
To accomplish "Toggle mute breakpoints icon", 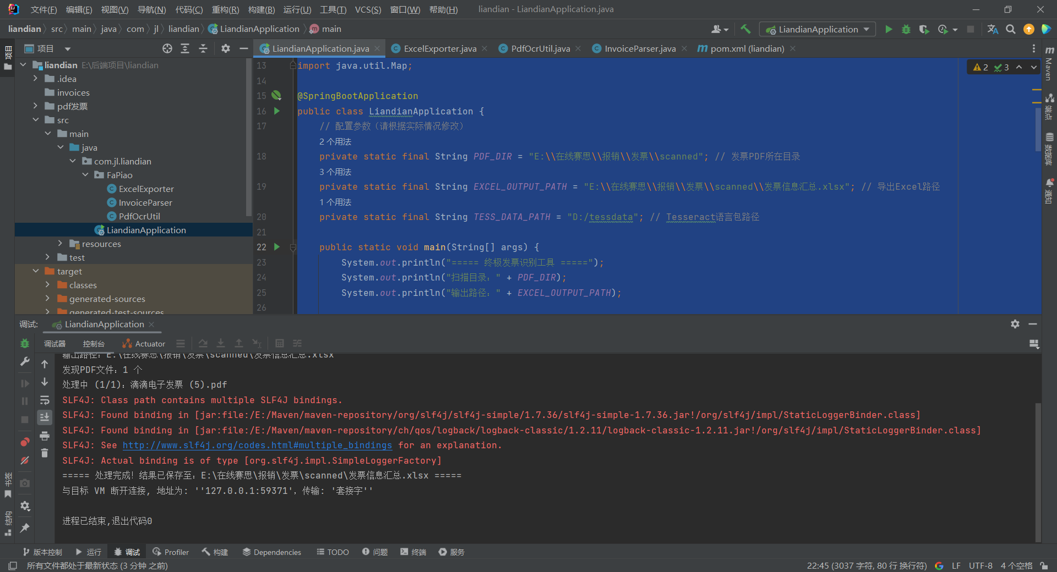I will (x=25, y=460).
